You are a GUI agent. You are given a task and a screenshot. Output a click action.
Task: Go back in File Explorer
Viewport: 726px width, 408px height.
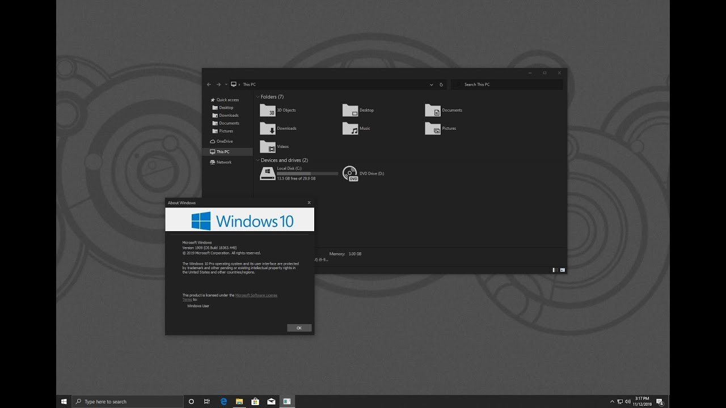[x=209, y=84]
